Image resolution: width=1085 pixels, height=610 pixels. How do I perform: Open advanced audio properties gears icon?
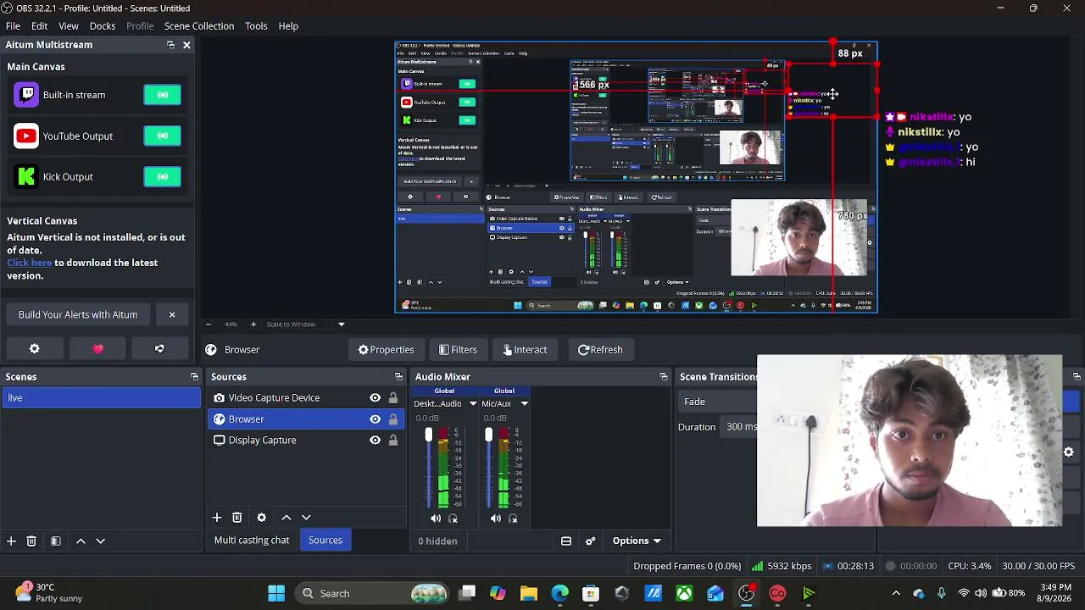tap(591, 541)
